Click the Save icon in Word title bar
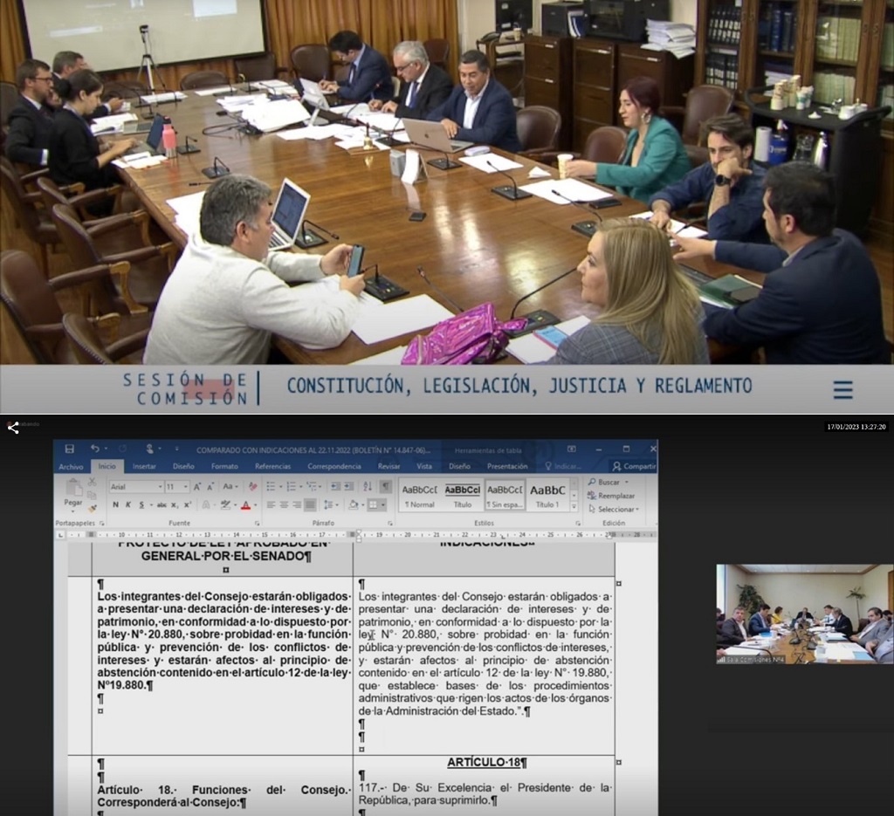894x816 pixels. (x=70, y=449)
